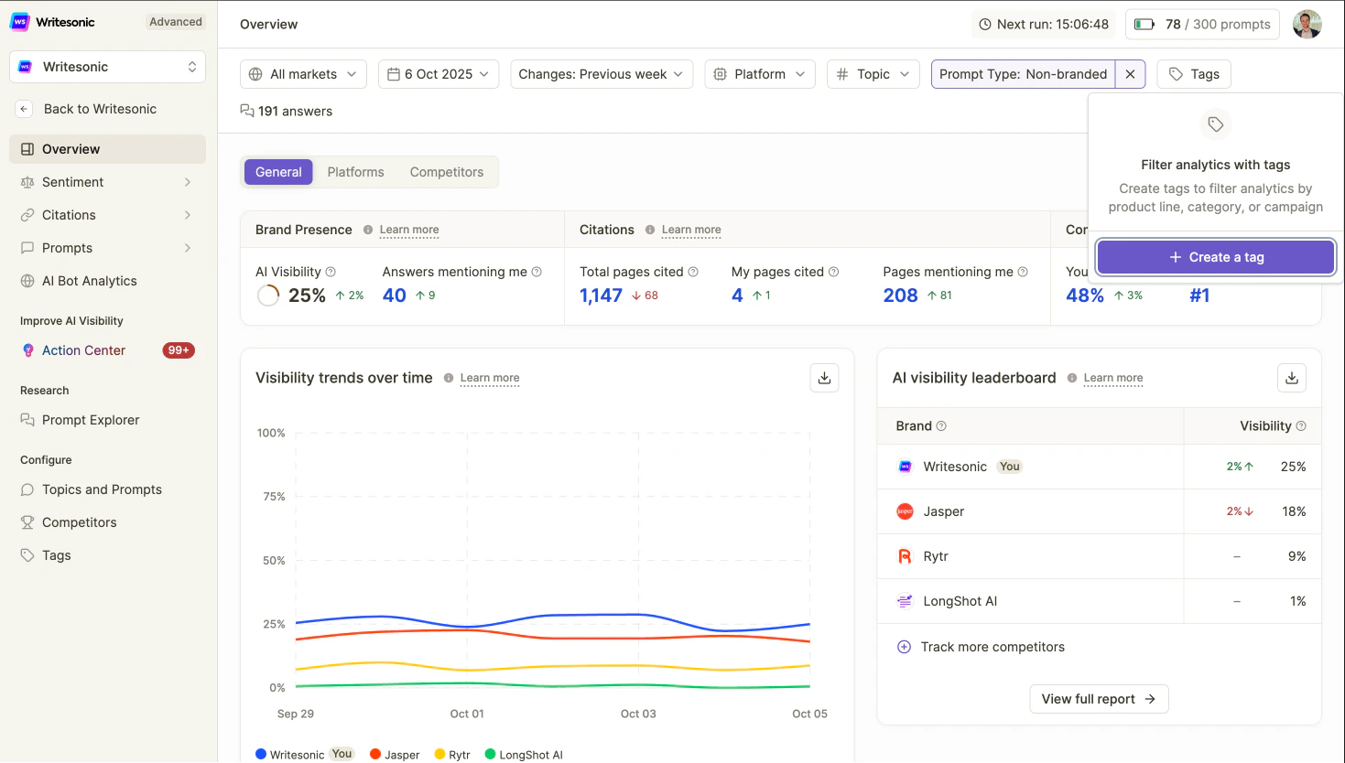
Task: Toggle the Jasper line via the chart legend
Action: 395,754
